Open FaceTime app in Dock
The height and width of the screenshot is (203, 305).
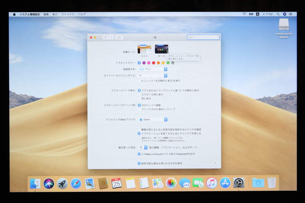click(x=198, y=183)
